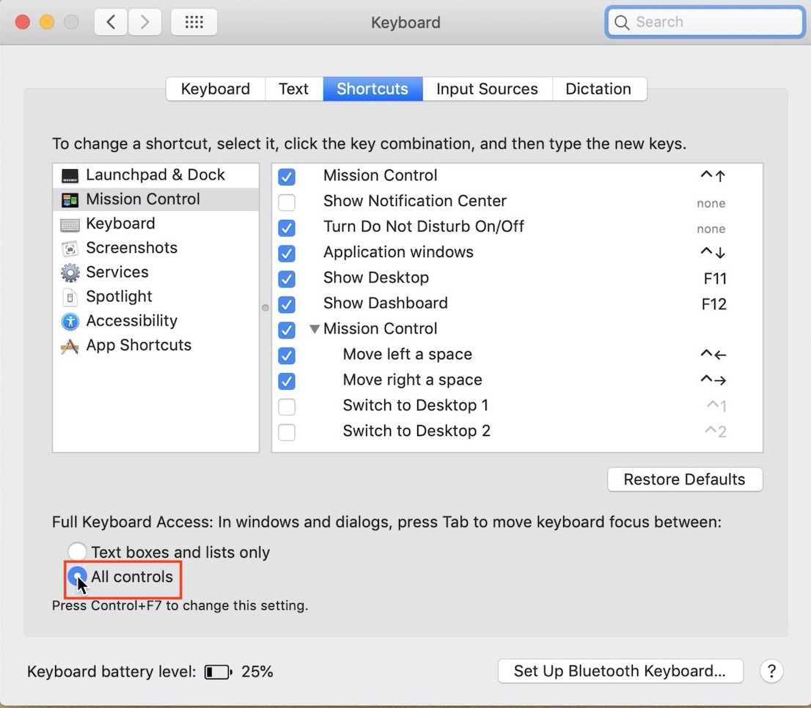The width and height of the screenshot is (811, 708).
Task: Uncheck the Show Desktop shortcut checkbox
Action: coord(287,279)
